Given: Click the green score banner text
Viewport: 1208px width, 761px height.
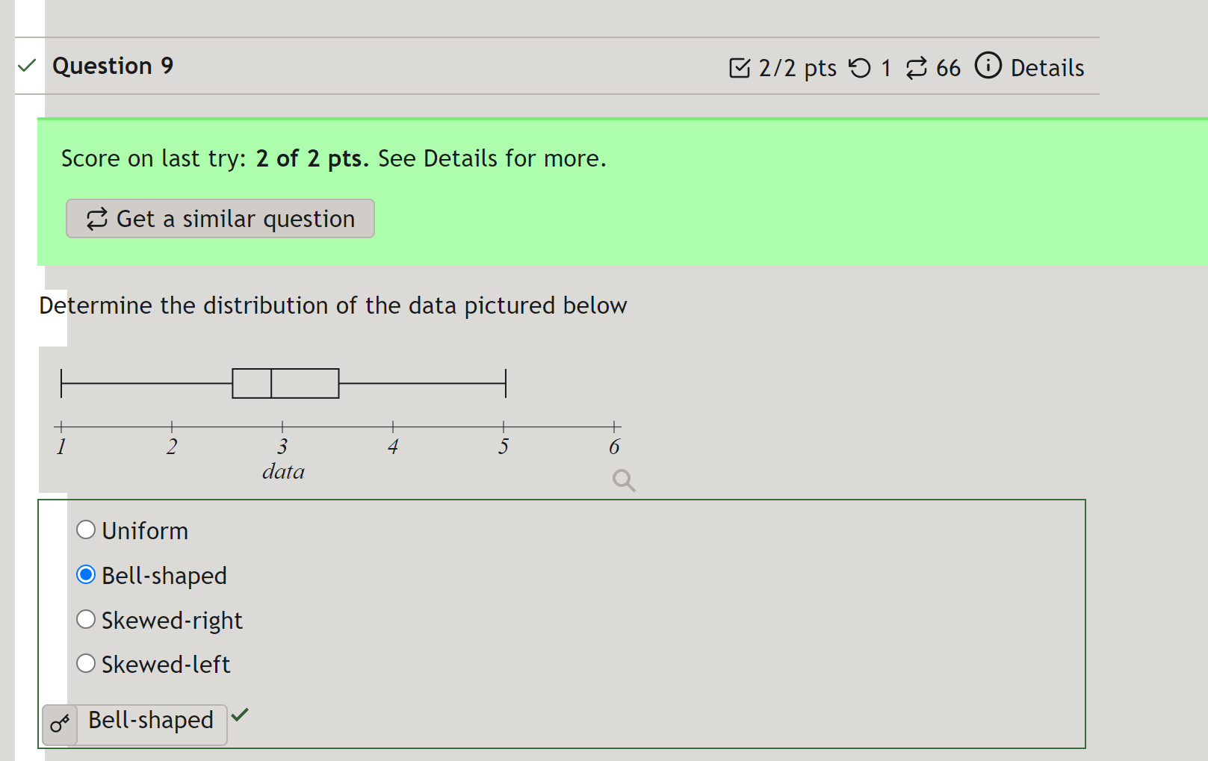Looking at the screenshot, I should (333, 158).
